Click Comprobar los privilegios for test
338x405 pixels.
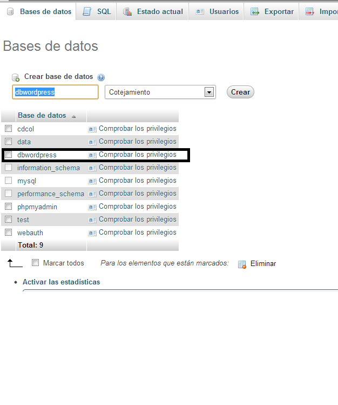[138, 220]
